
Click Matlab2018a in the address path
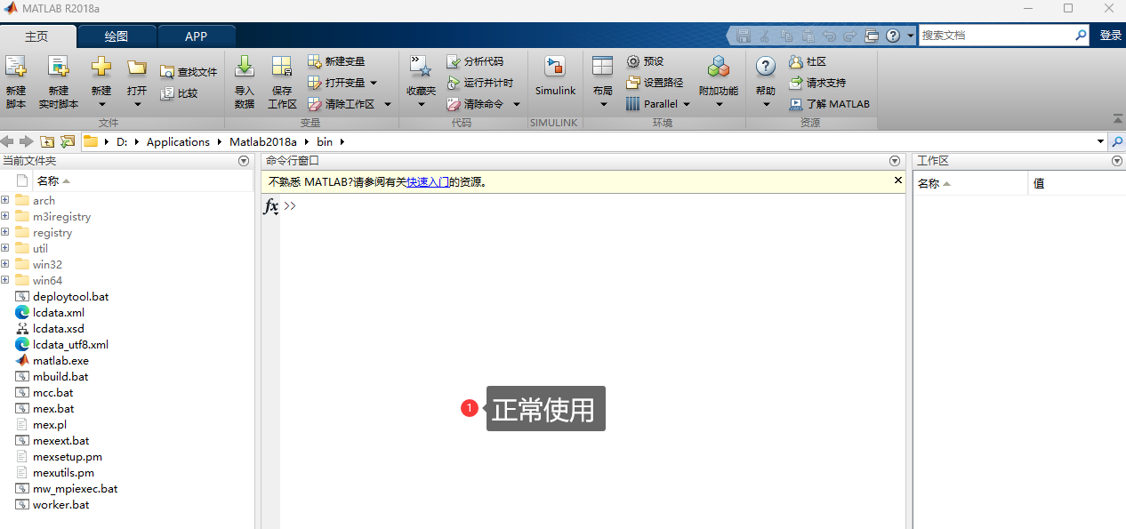[261, 141]
